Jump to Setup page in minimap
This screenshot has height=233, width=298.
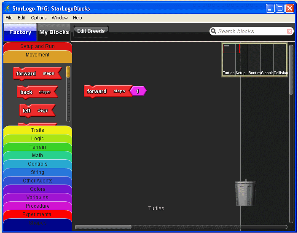point(242,60)
